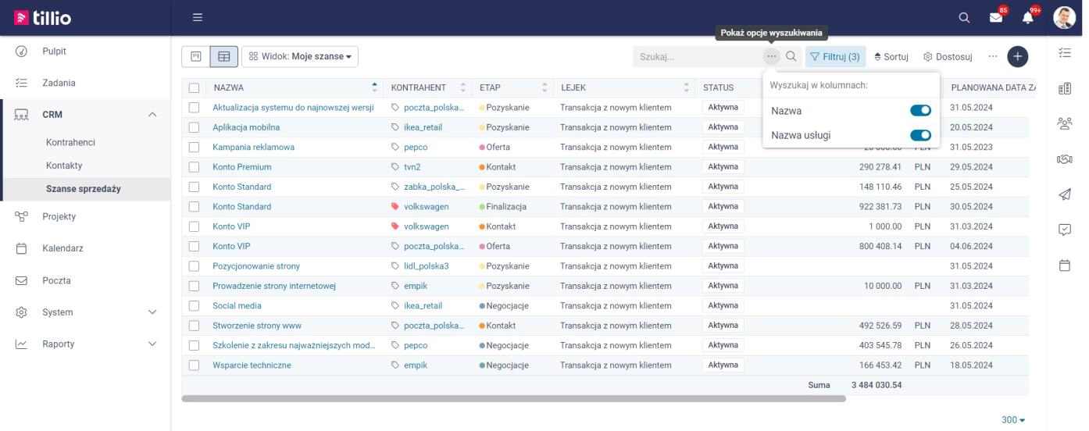Check the Konto Premium row checkbox
This screenshot has height=431, width=1089.
click(x=195, y=167)
